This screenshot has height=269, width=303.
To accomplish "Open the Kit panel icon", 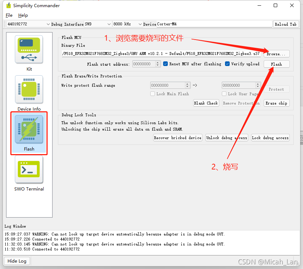I will 29,50.
